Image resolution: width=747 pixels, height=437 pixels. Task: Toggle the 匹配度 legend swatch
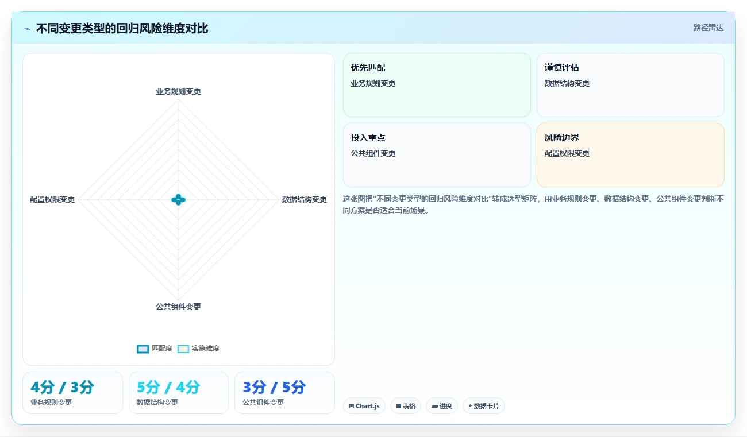[x=143, y=349]
